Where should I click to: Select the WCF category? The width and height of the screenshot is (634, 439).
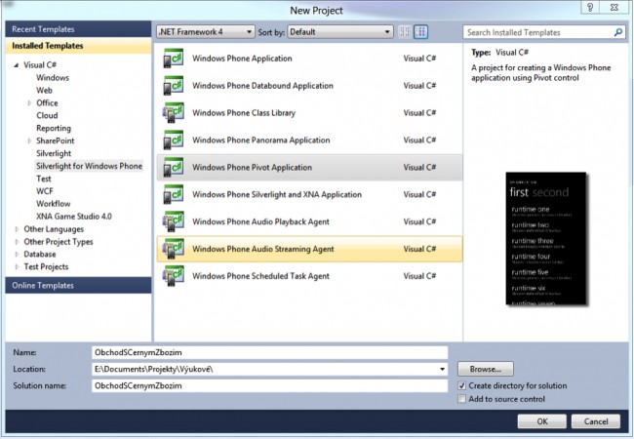[x=45, y=191]
